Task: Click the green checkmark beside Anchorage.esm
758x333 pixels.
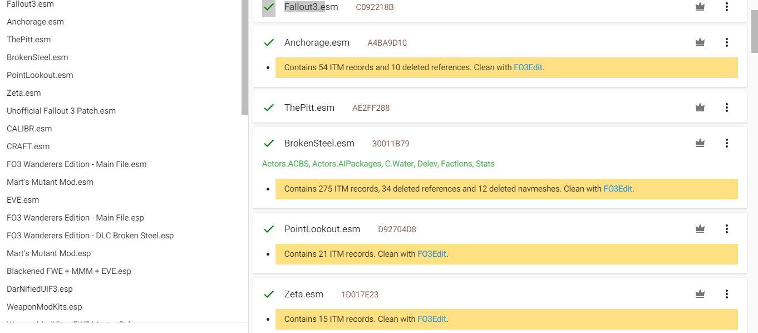Action: 269,42
